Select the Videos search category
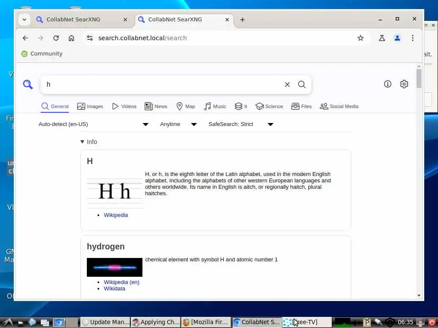438x328 pixels. click(124, 106)
